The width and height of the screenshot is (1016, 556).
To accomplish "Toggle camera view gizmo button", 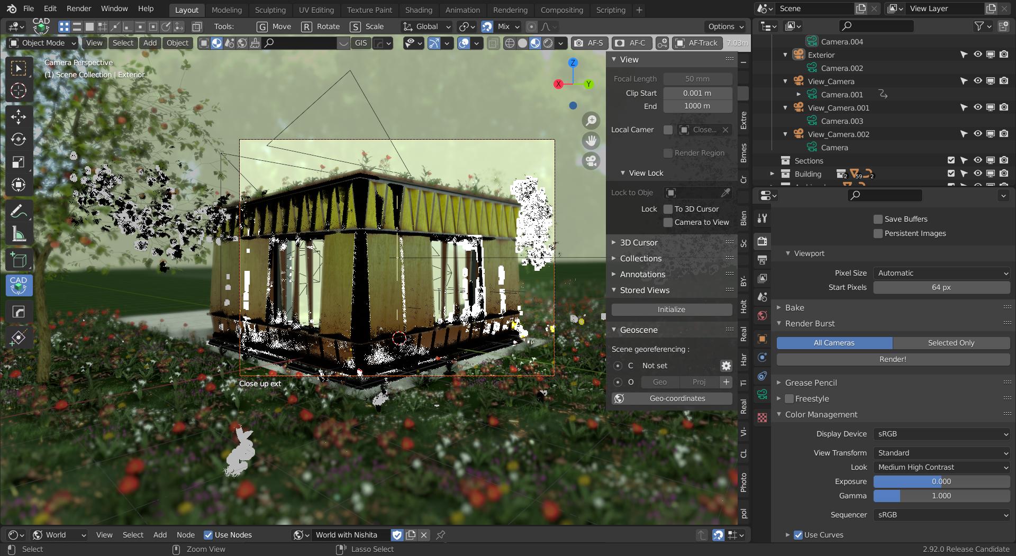I will click(x=591, y=161).
